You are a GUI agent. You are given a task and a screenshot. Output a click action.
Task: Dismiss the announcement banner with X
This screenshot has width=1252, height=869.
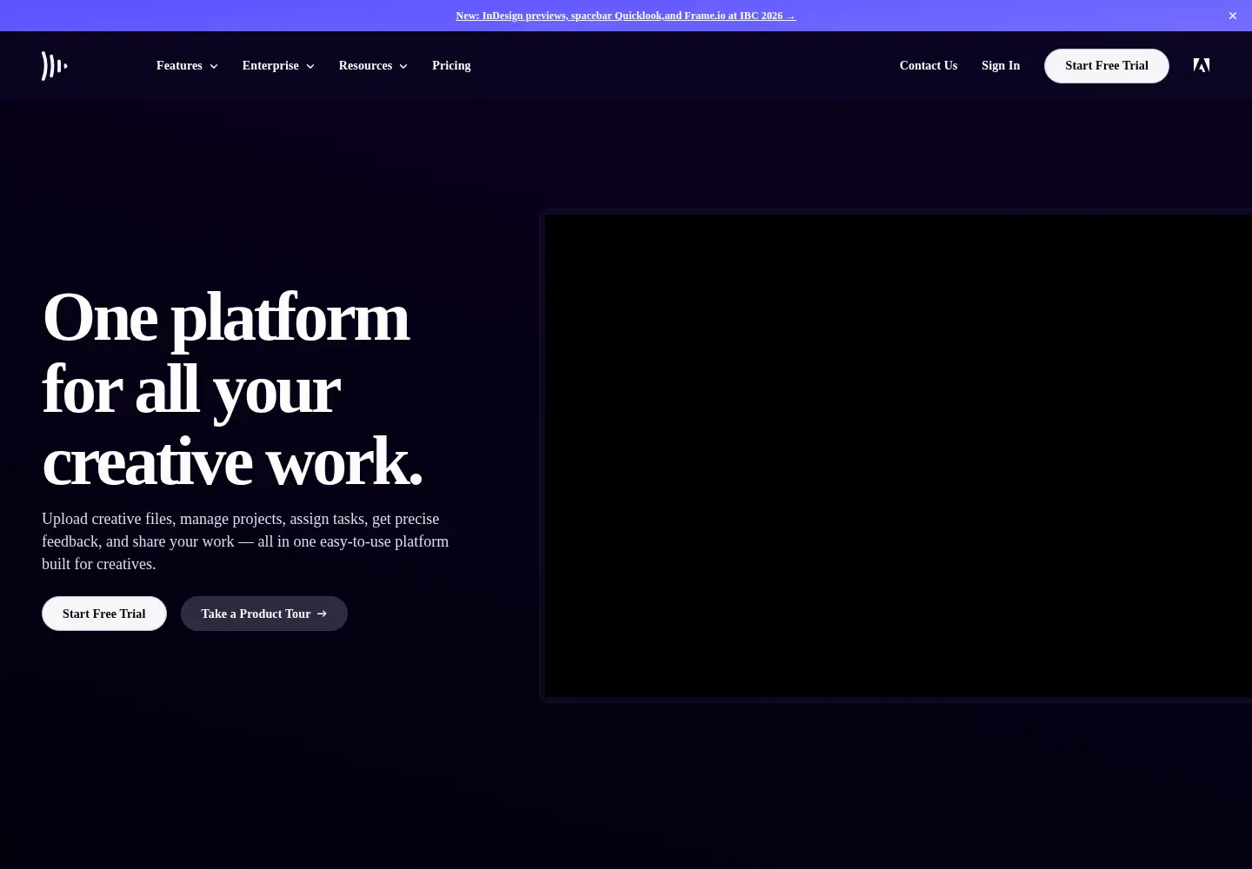point(1232,16)
